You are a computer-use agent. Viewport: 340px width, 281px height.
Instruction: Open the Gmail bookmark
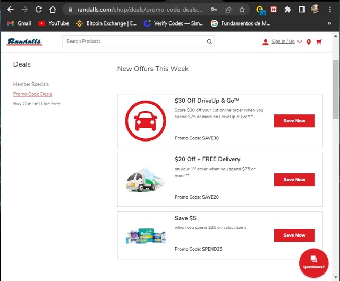(19, 23)
